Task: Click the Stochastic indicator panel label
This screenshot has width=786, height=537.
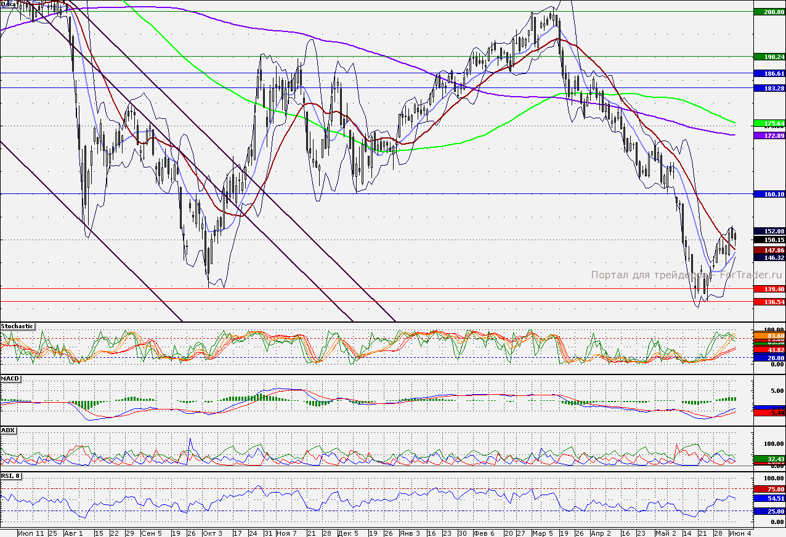Action: click(18, 326)
